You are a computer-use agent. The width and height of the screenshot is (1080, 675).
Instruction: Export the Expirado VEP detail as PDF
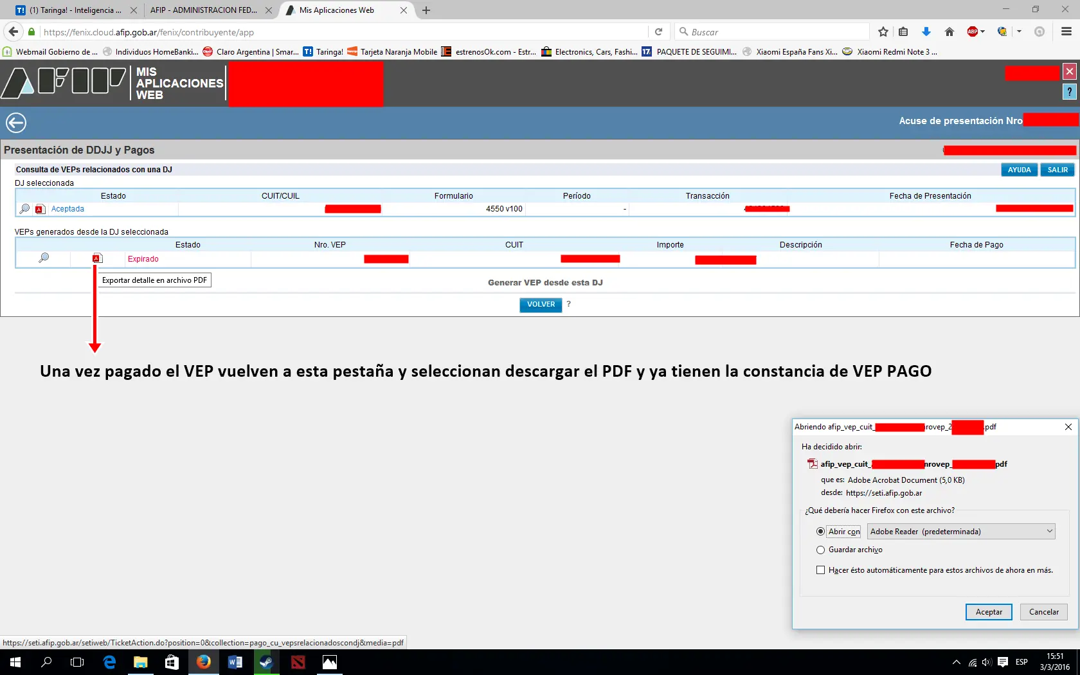[x=97, y=258]
